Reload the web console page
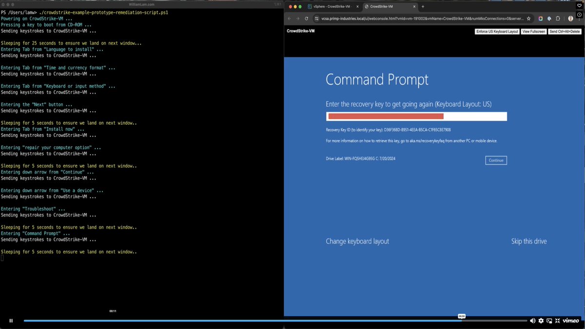This screenshot has height=329, width=585. (x=307, y=19)
